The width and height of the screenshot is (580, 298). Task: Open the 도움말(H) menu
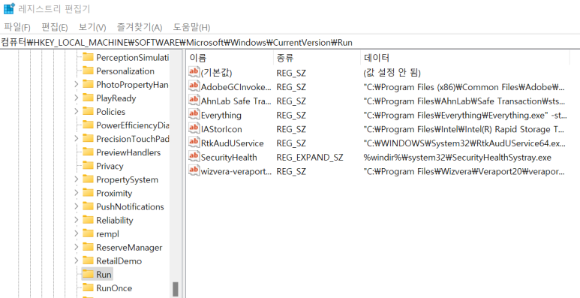[191, 27]
